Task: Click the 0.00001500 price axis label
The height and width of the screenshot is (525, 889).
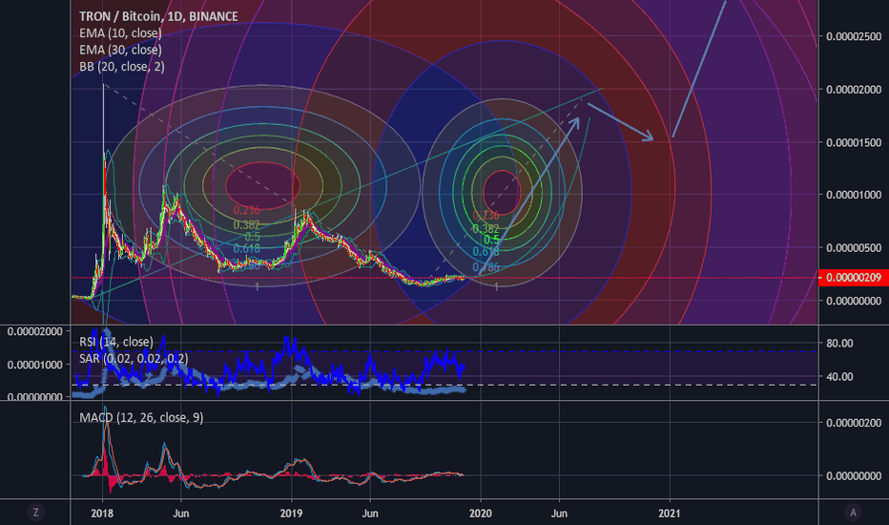Action: pos(854,142)
